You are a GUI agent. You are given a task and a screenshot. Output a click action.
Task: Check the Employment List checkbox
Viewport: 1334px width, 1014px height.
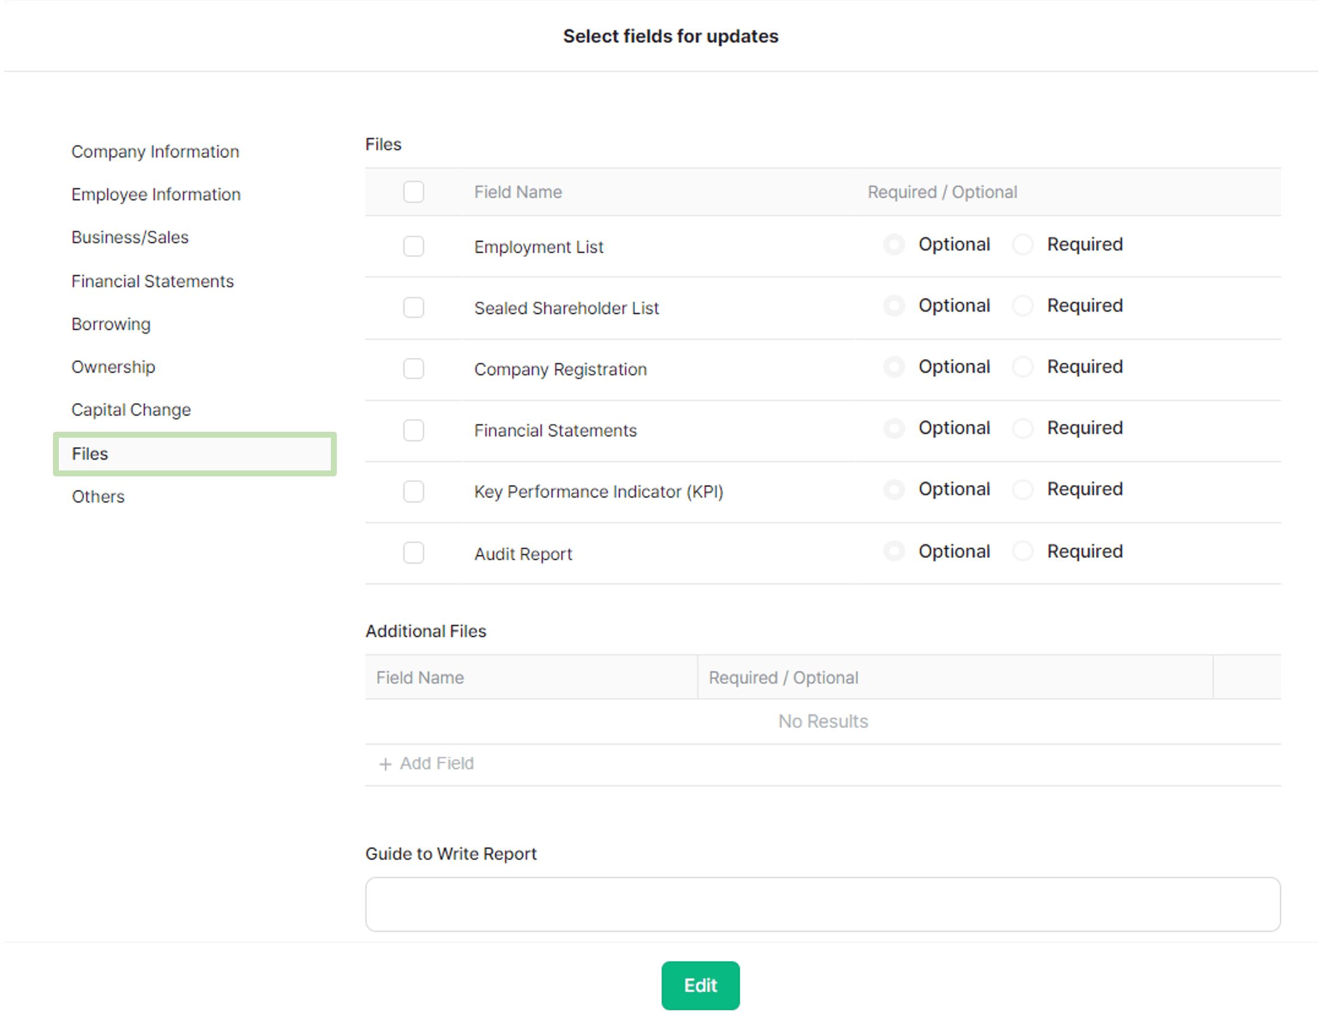pos(413,246)
